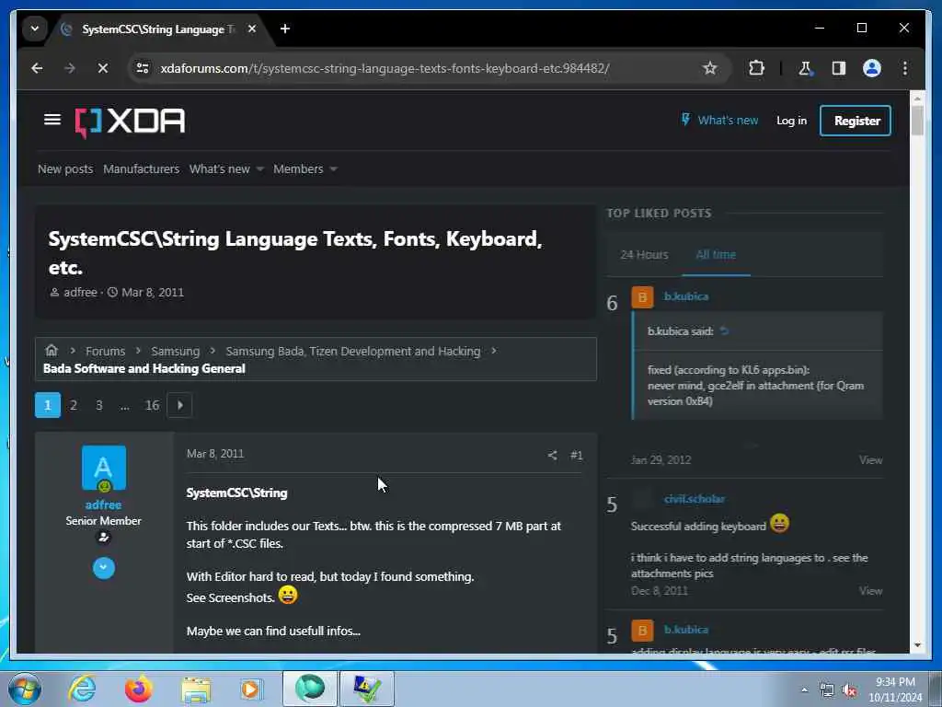Switch to the 24 Hours tab

(644, 254)
